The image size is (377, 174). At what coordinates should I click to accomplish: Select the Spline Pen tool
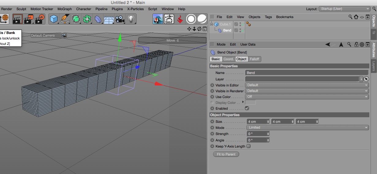[65, 19]
